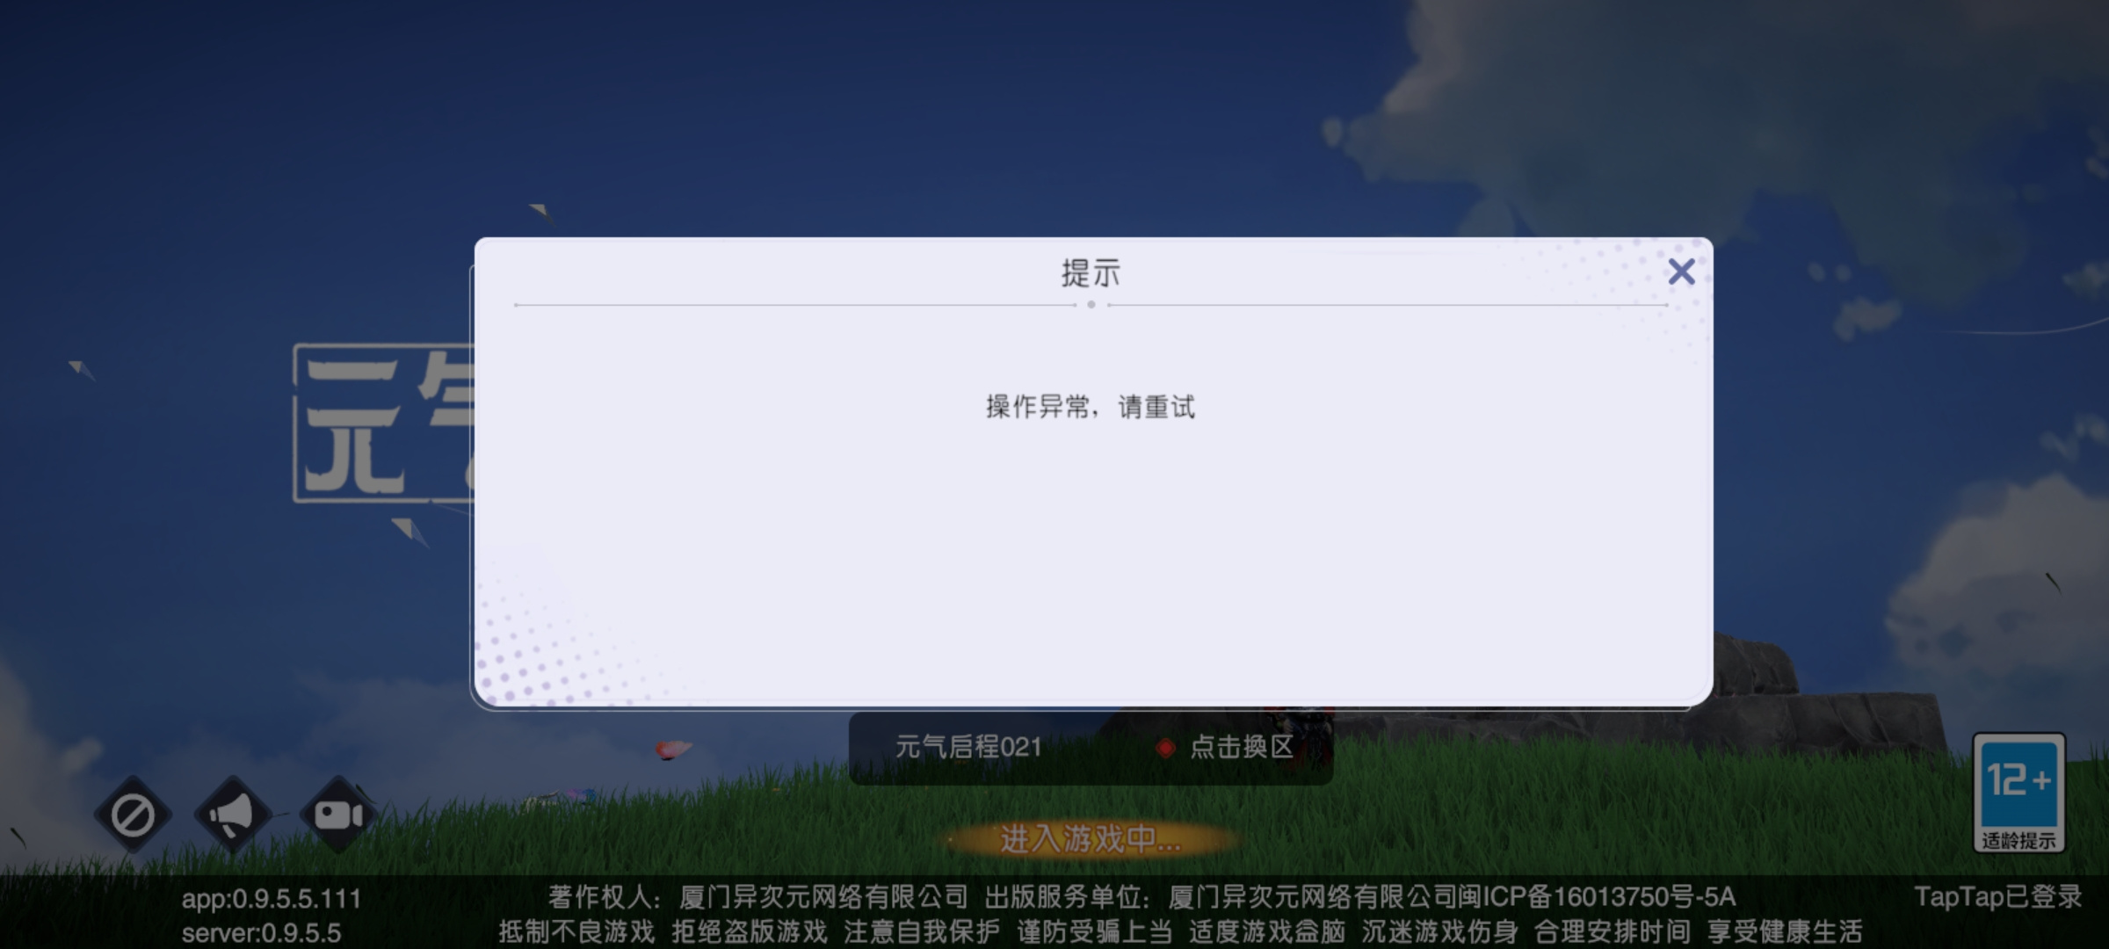
Task: Click 点击换区 to switch server
Action: coord(1241,747)
